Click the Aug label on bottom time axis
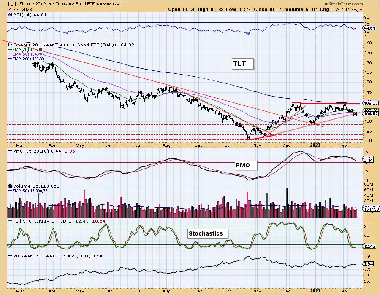Image resolution: width=380 pixels, height=295 pixels. 166,291
